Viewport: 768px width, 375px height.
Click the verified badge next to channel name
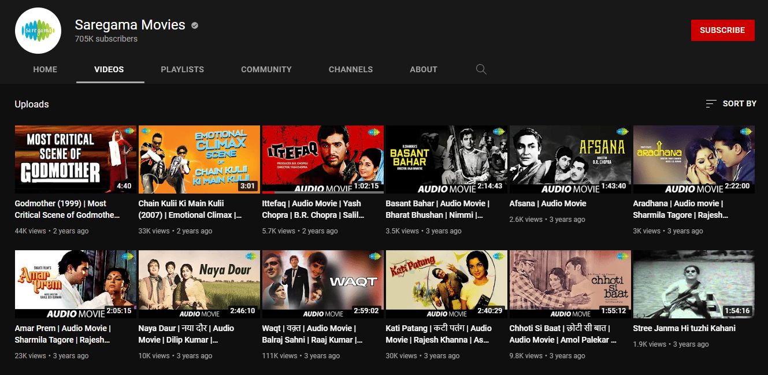194,25
